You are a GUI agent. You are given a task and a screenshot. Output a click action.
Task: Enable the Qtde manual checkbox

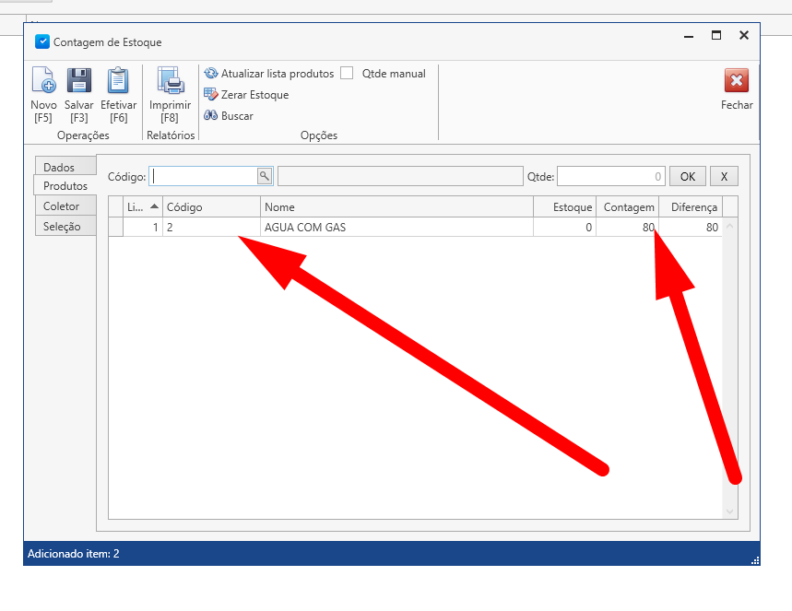point(347,74)
